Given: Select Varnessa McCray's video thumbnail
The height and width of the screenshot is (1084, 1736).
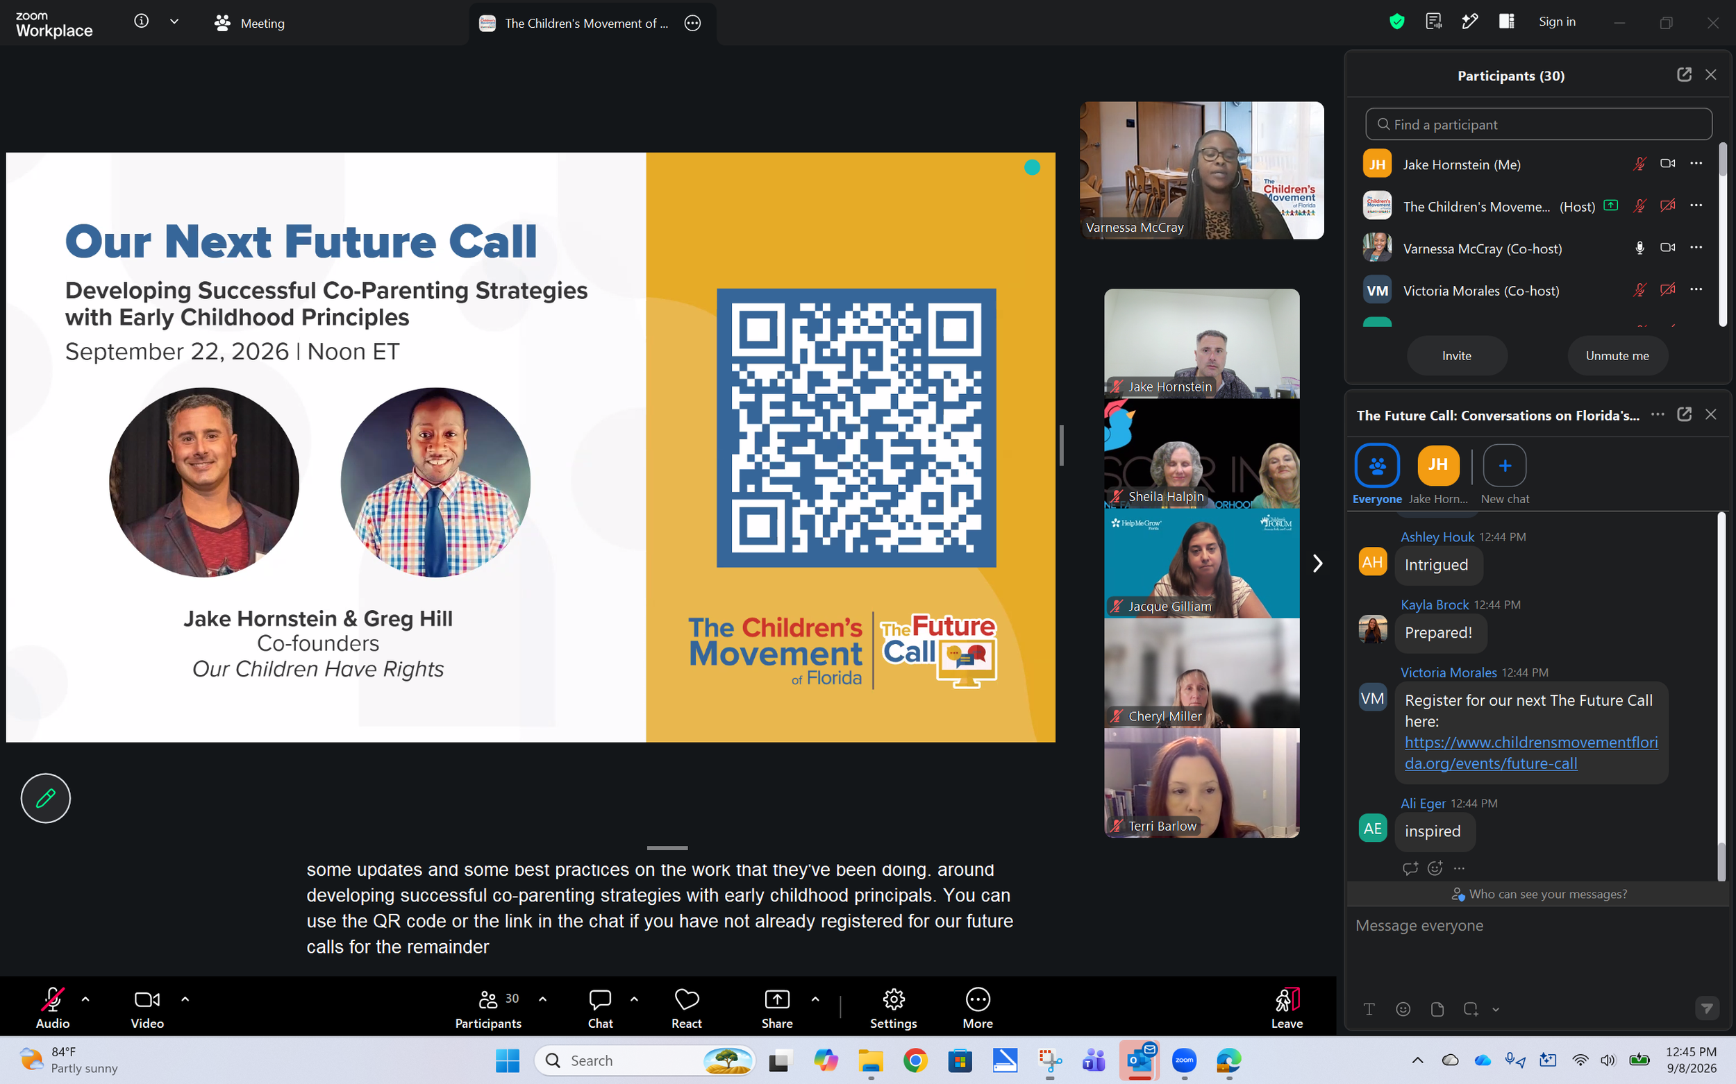Looking at the screenshot, I should [x=1201, y=170].
